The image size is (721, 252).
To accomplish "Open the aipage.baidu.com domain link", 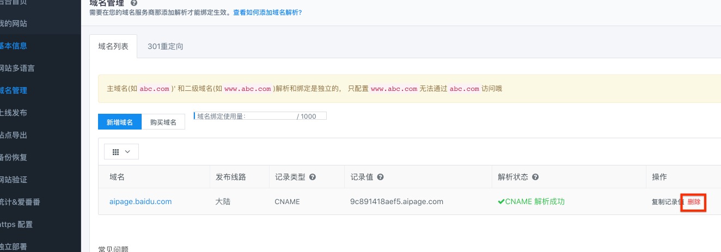I will [140, 201].
